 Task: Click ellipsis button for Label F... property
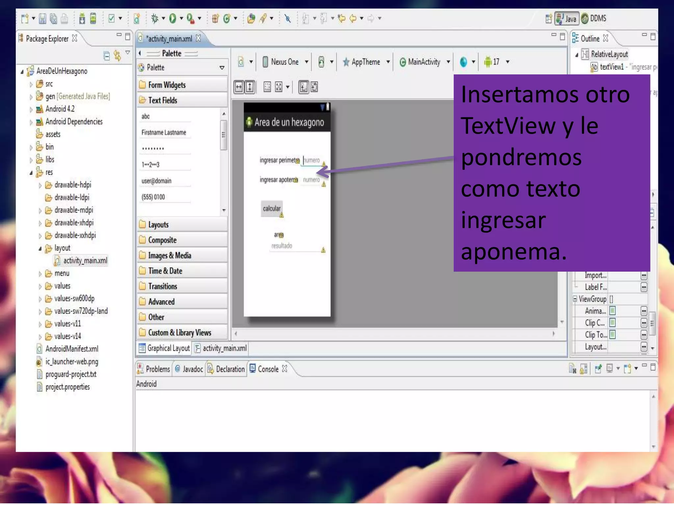644,287
